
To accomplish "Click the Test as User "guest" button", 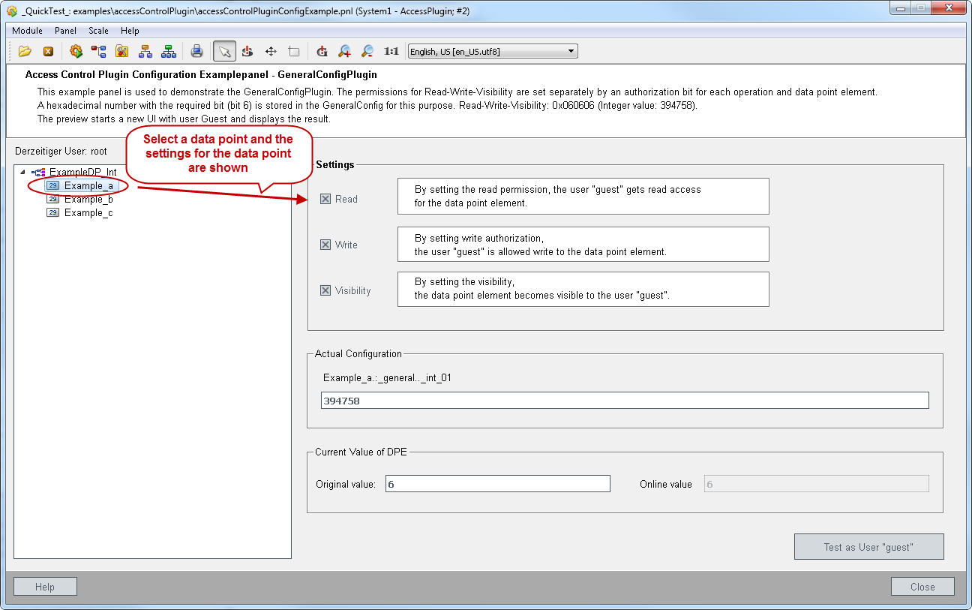I will [868, 547].
